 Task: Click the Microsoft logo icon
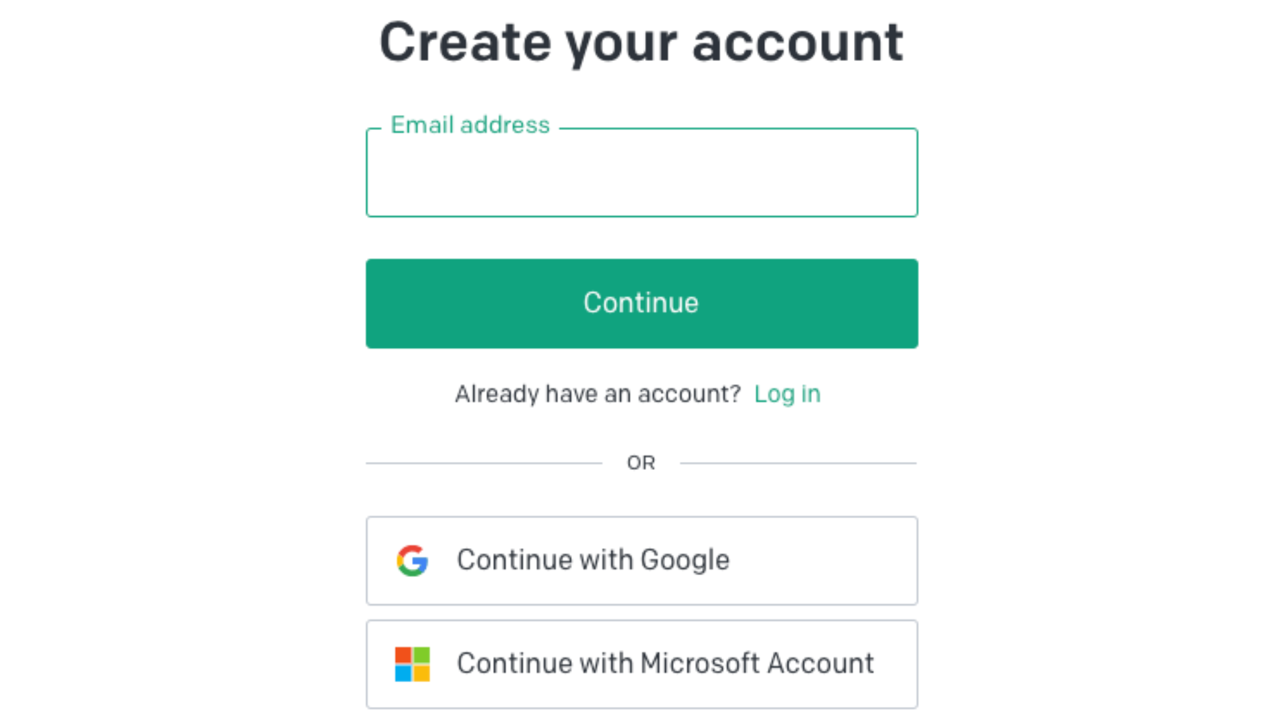coord(412,664)
